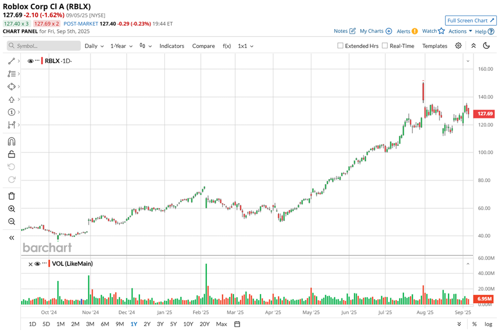The image size is (498, 334).
Task: Zoom out of the chart
Action: pos(11,221)
